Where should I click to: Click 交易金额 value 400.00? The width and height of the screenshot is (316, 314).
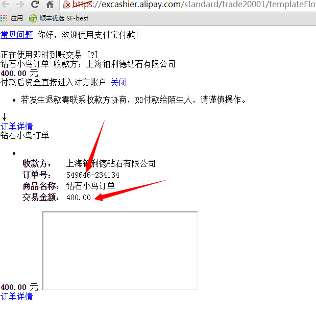coord(79,197)
